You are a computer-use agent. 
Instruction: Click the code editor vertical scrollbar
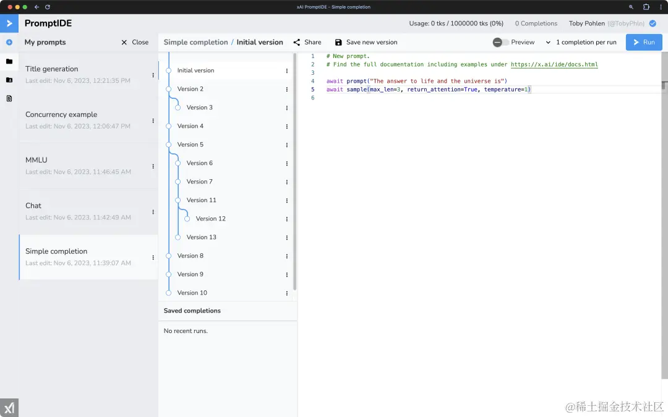664,215
